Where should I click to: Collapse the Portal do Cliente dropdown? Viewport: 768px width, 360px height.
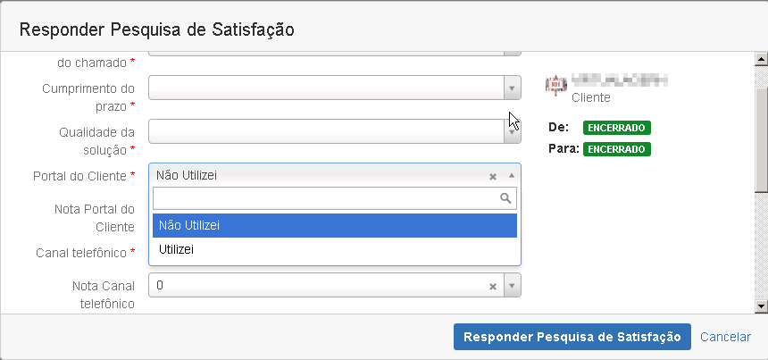click(x=512, y=176)
